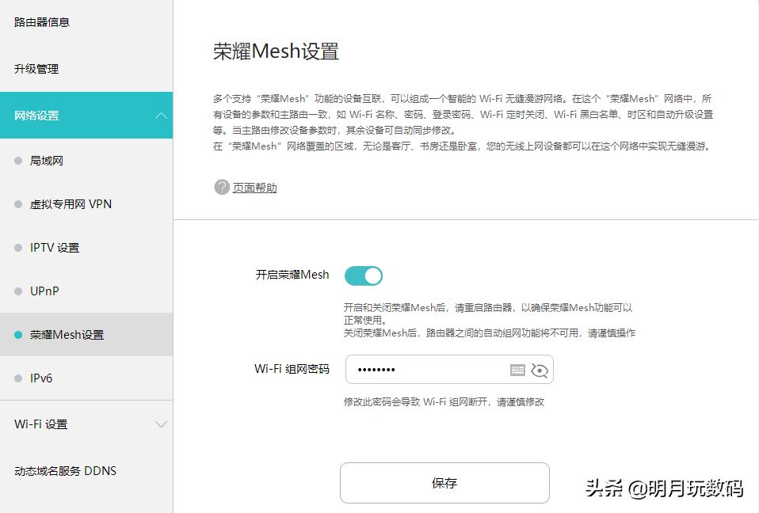Show the Wi-Fi mesh password with eye icon
The height and width of the screenshot is (513, 759).
(x=540, y=370)
